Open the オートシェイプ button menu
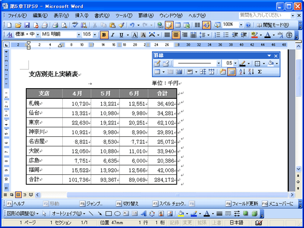 pyautogui.click(x=68, y=214)
